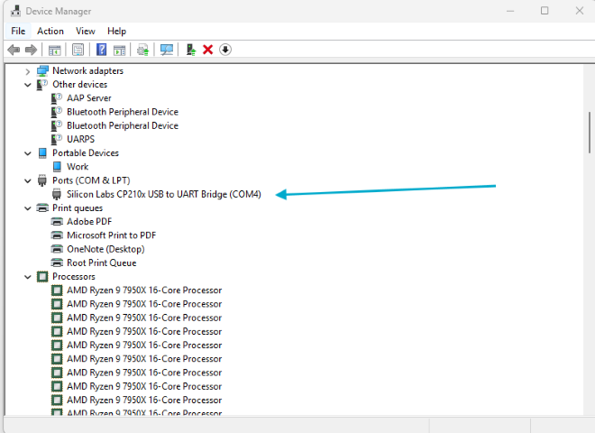Click the Silicon Labs CP210x port icon
Image resolution: width=595 pixels, height=433 pixels.
click(57, 194)
